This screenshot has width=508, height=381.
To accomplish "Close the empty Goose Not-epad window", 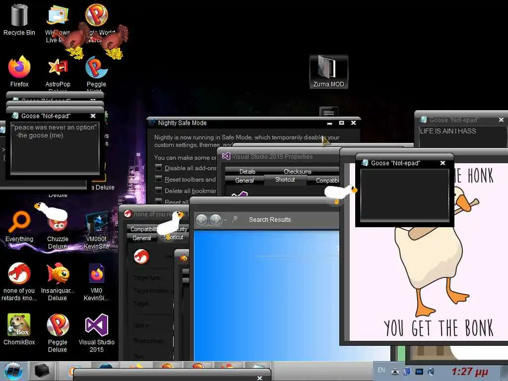I will [x=443, y=163].
